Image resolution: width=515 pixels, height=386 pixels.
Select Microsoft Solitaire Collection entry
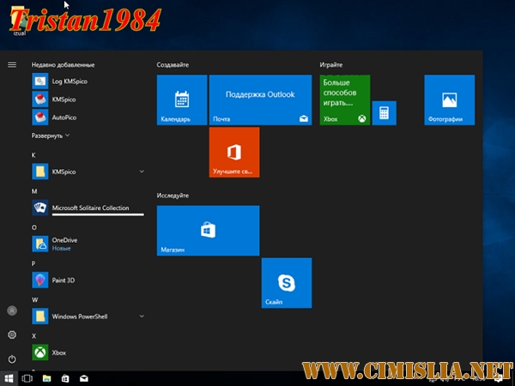[89, 208]
